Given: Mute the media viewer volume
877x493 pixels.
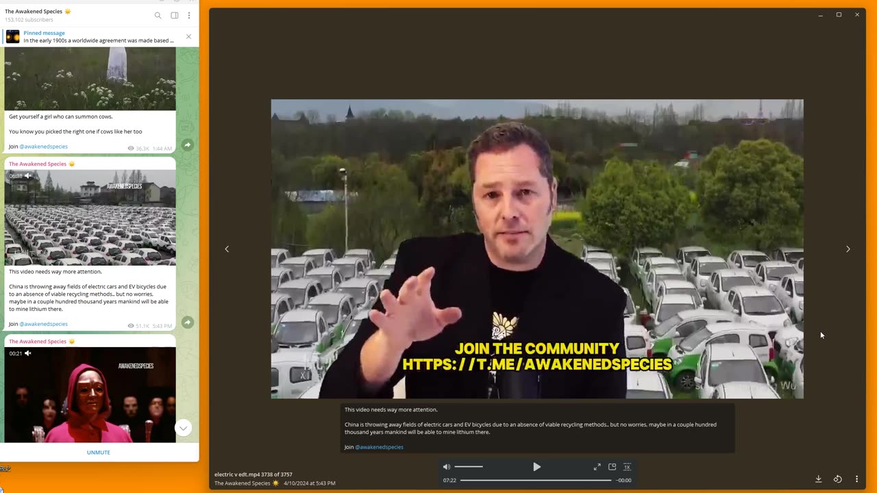Looking at the screenshot, I should pos(447,467).
